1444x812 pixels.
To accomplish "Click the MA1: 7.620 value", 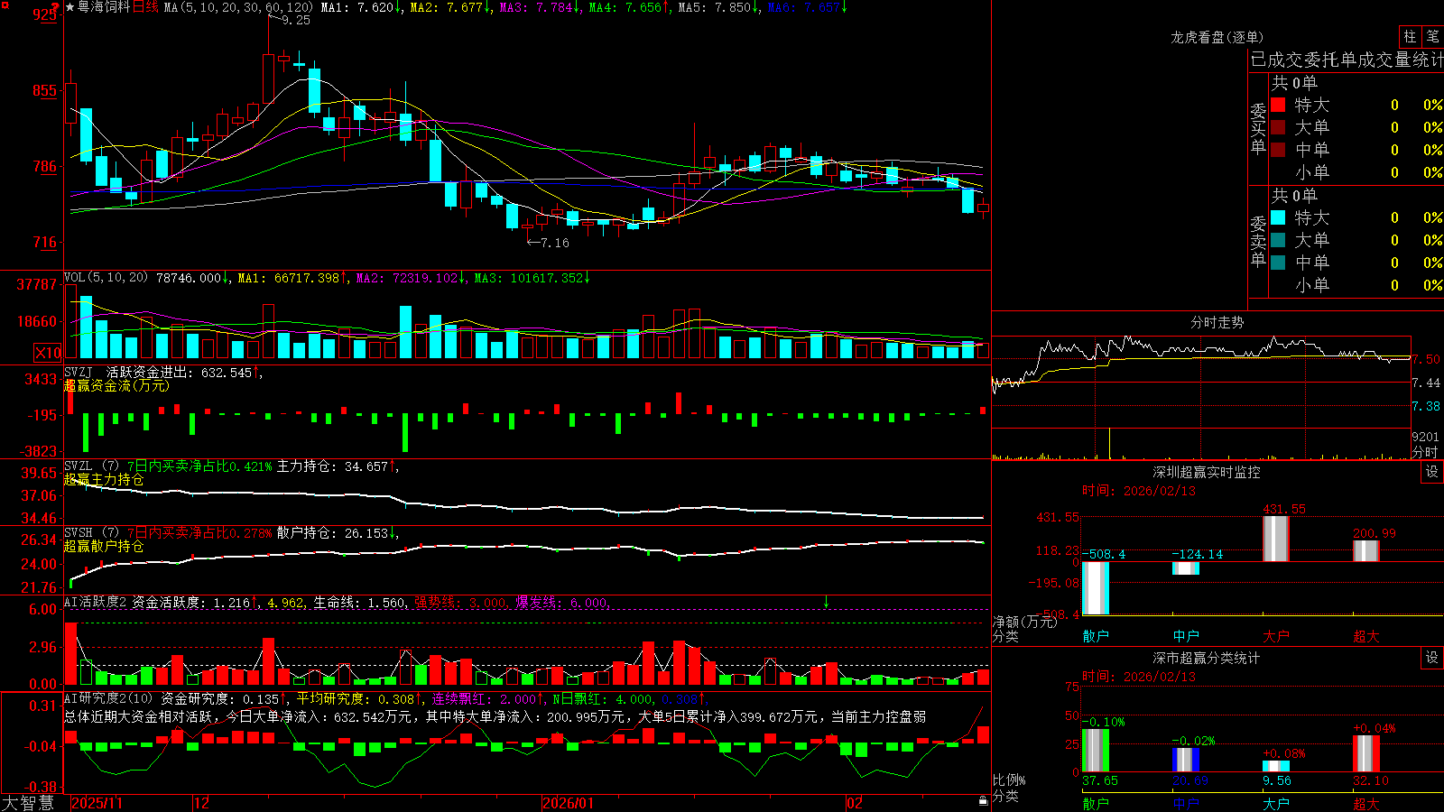I will (x=357, y=7).
